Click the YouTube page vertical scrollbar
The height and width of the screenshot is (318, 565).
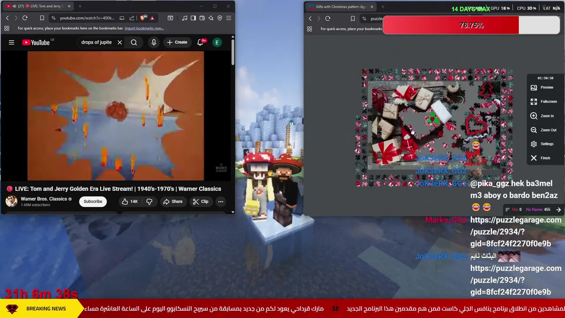coord(233,52)
